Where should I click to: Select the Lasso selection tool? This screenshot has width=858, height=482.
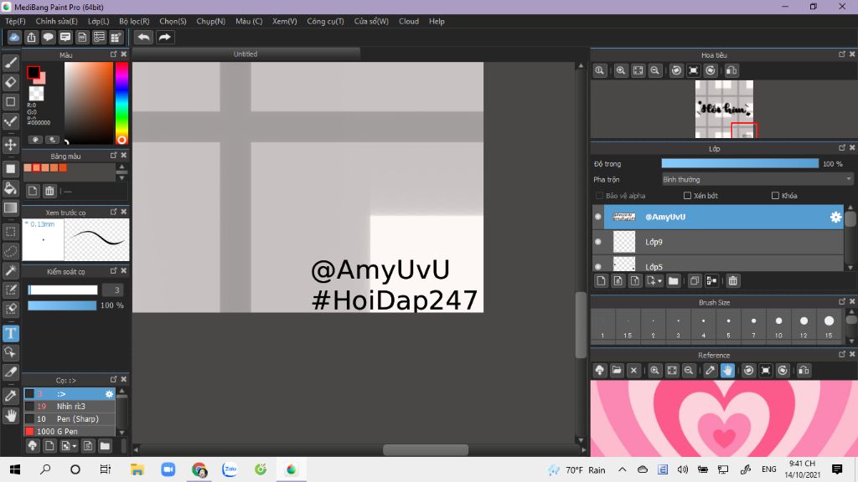click(10, 251)
